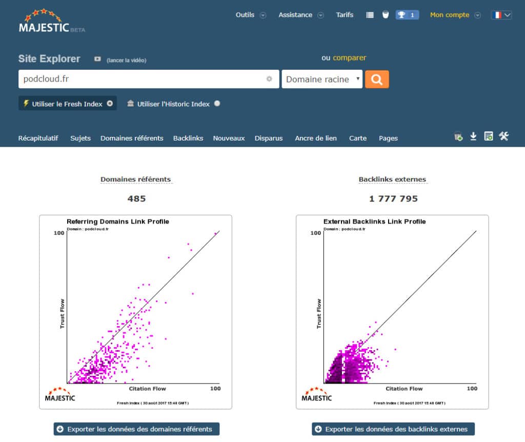Switch to the Nouveaux tab
525x442 pixels.
tap(229, 138)
